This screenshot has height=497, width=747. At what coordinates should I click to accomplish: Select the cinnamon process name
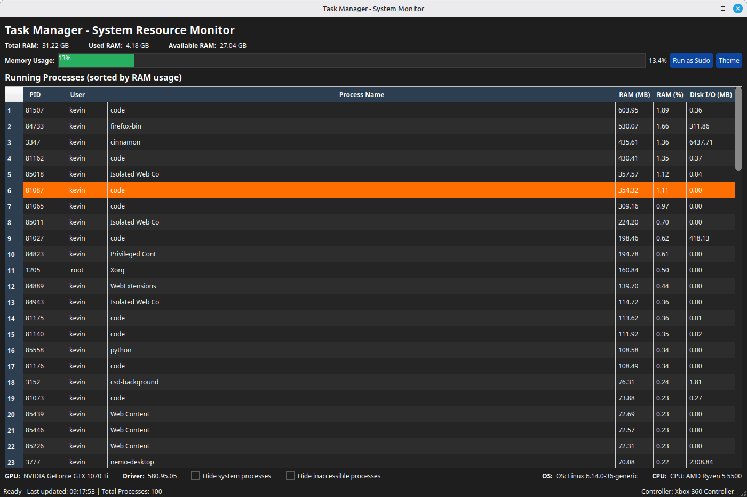(x=361, y=142)
